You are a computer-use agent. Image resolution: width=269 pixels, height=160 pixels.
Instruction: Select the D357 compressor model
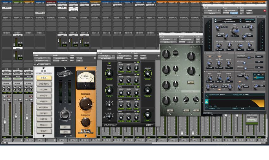coord(44,131)
